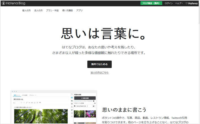Collapse the sidebar with the chevron arrow
Image resolution: width=200 pixels, height=124 pixels.
(72, 94)
